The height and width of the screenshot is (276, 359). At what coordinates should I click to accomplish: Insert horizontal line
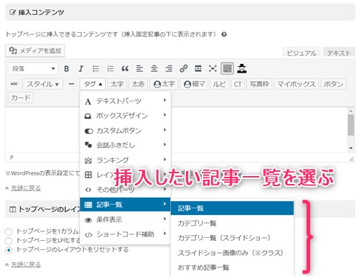tap(71, 84)
